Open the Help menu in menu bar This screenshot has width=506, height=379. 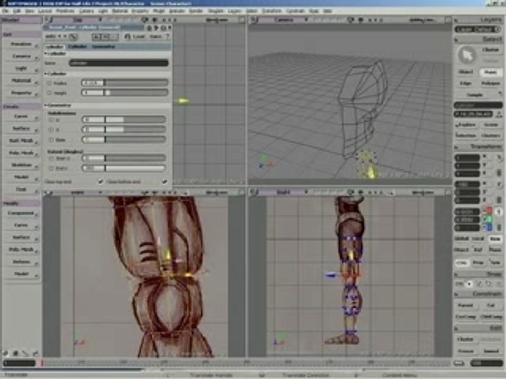327,11
